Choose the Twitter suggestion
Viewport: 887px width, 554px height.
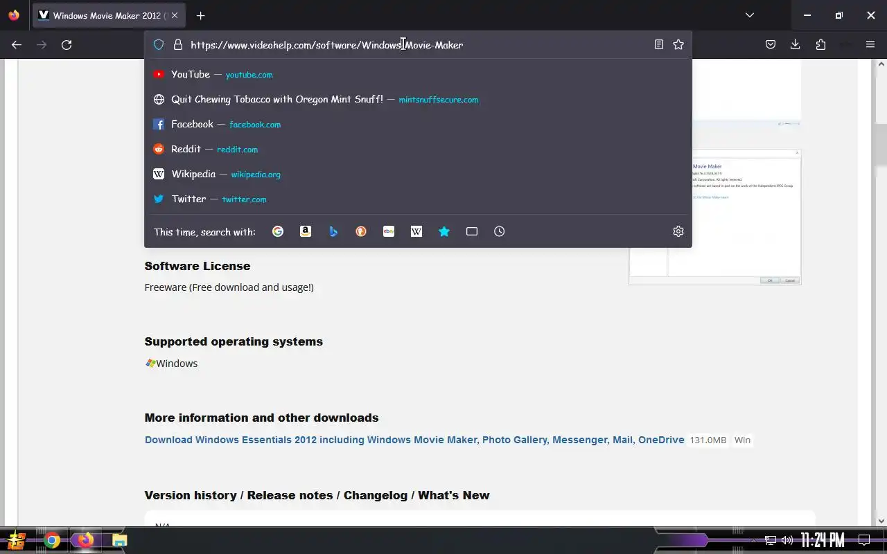[x=418, y=199]
